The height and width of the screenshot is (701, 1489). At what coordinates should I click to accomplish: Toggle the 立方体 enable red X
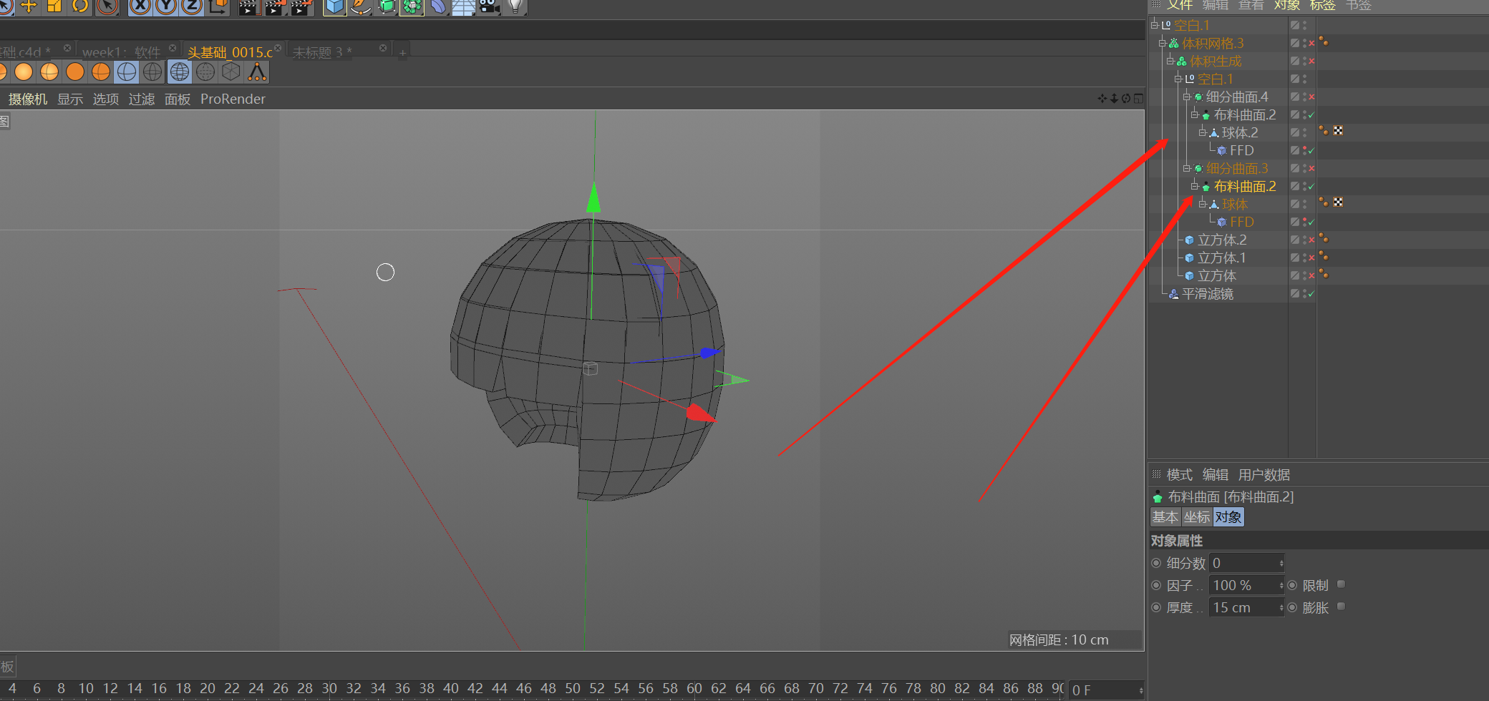coord(1311,276)
